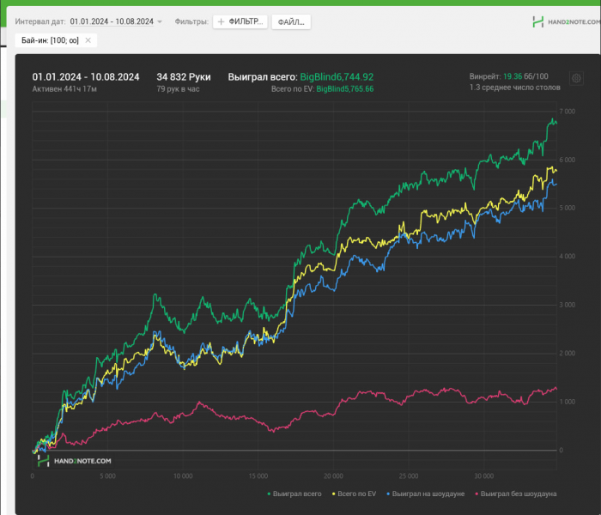Click the + ФИЛЬТР button
The width and height of the screenshot is (601, 515).
240,21
